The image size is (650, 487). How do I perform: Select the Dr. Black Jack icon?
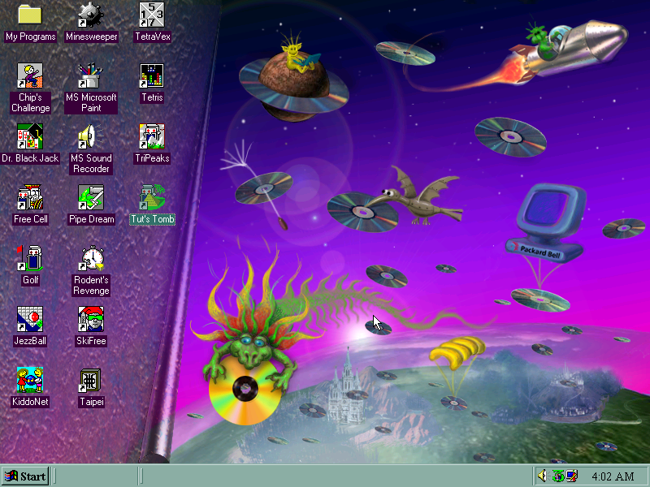coord(30,136)
